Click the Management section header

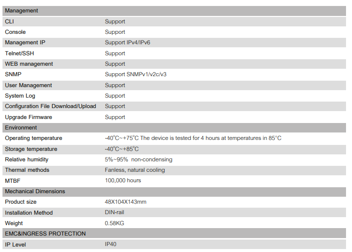[x=174, y=11]
